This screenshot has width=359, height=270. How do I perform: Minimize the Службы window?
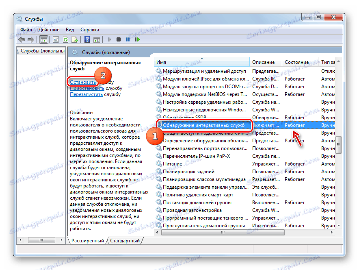point(307,17)
